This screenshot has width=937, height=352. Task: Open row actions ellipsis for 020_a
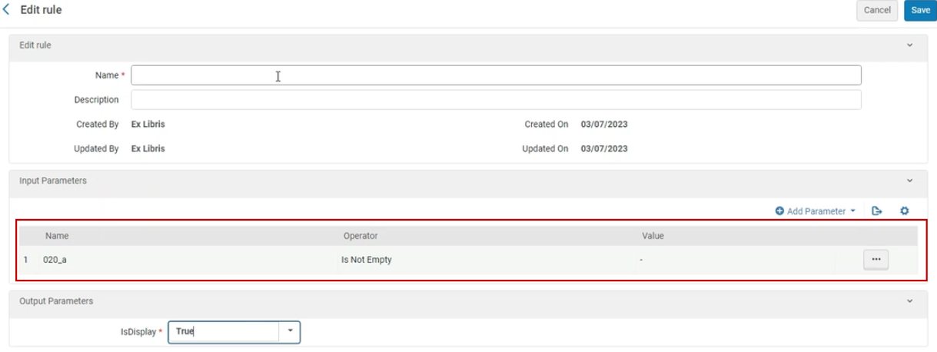(876, 260)
